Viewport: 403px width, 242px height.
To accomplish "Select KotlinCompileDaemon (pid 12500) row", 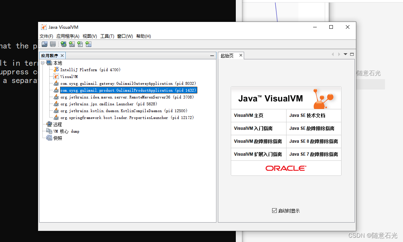I will tap(124, 111).
